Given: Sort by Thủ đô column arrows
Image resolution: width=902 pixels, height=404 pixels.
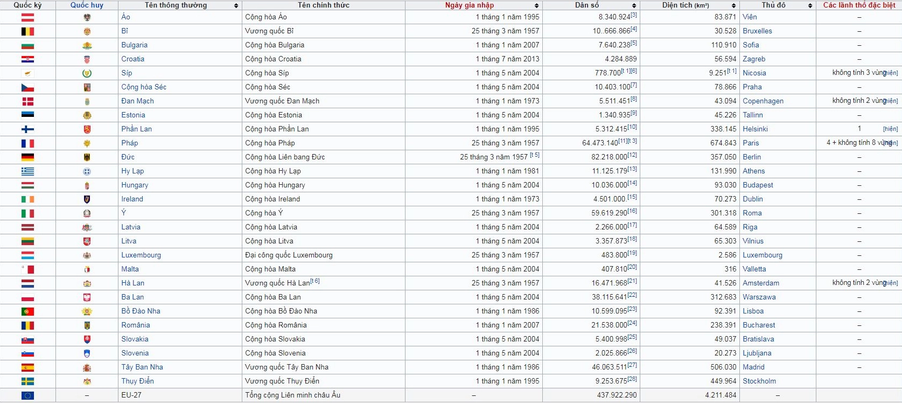Looking at the screenshot, I should click(x=810, y=5).
